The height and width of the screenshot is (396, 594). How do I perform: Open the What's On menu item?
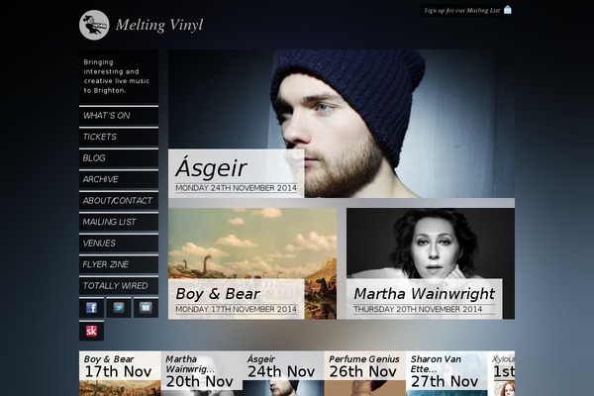click(119, 116)
